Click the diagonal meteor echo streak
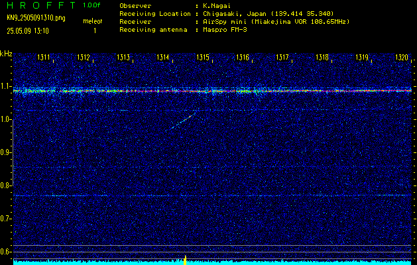 [x=183, y=121]
